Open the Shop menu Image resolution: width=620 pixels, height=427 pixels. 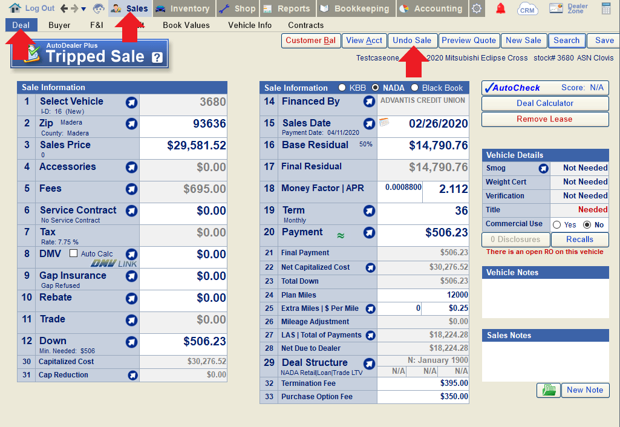237,8
